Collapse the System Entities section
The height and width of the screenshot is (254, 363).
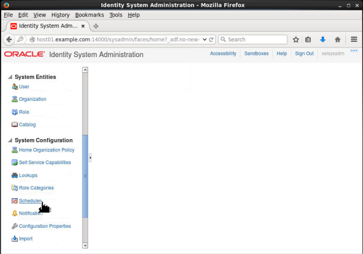point(10,77)
